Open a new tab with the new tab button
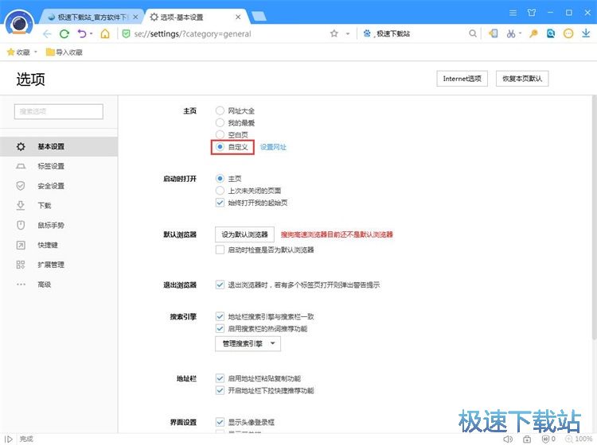Image resolution: width=597 pixels, height=445 pixels. coord(259,16)
